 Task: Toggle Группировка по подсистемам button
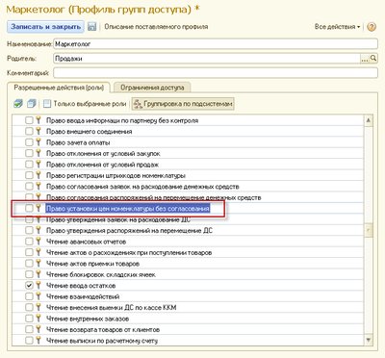[x=183, y=104]
